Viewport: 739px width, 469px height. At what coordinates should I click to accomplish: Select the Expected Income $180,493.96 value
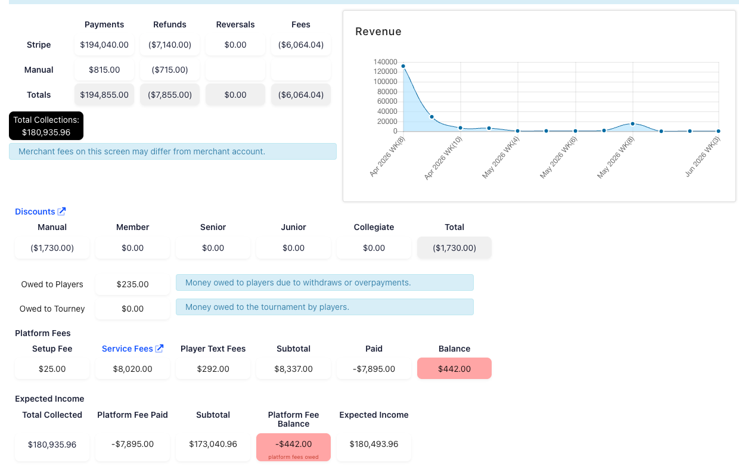tap(374, 444)
